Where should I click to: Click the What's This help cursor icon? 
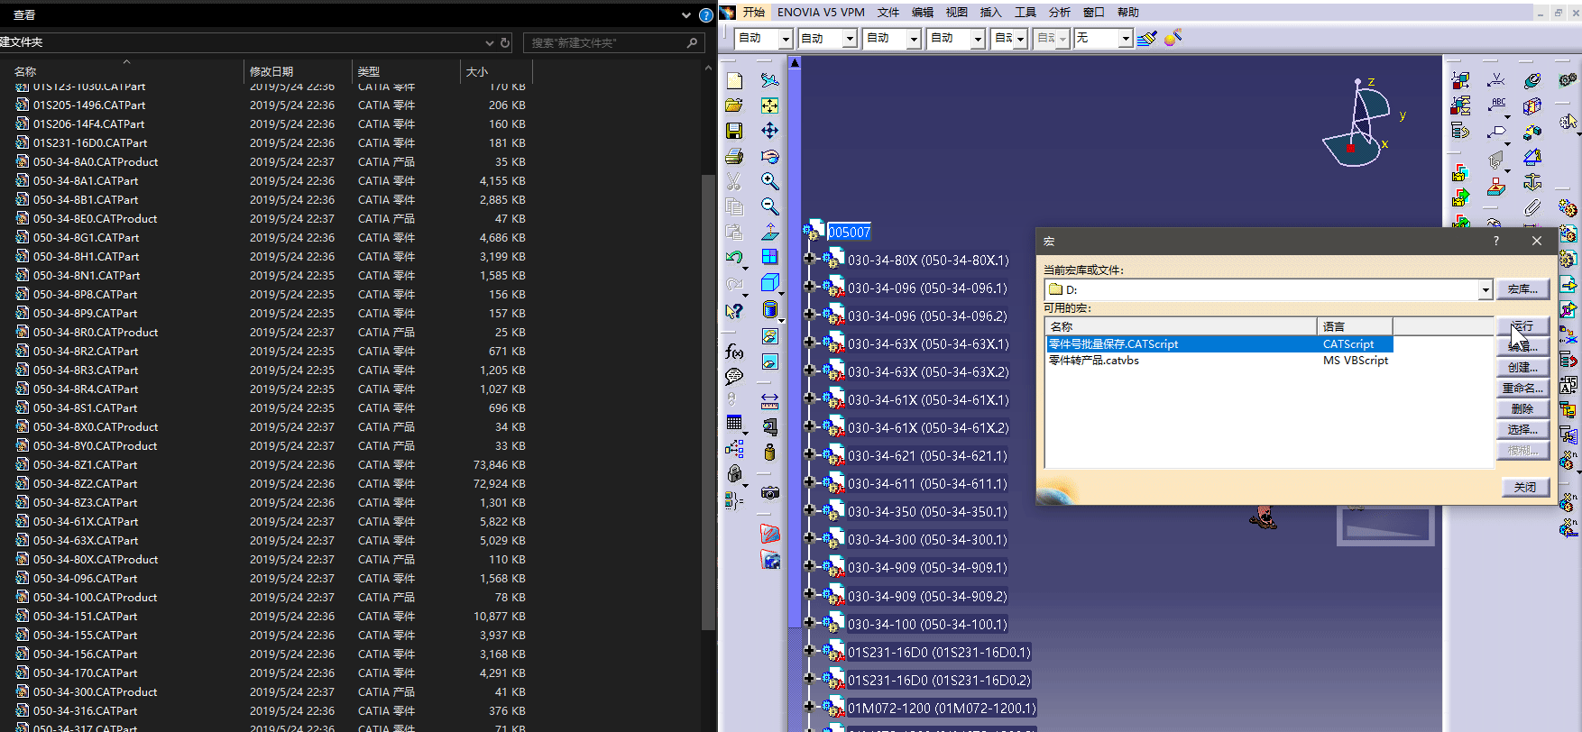[734, 311]
